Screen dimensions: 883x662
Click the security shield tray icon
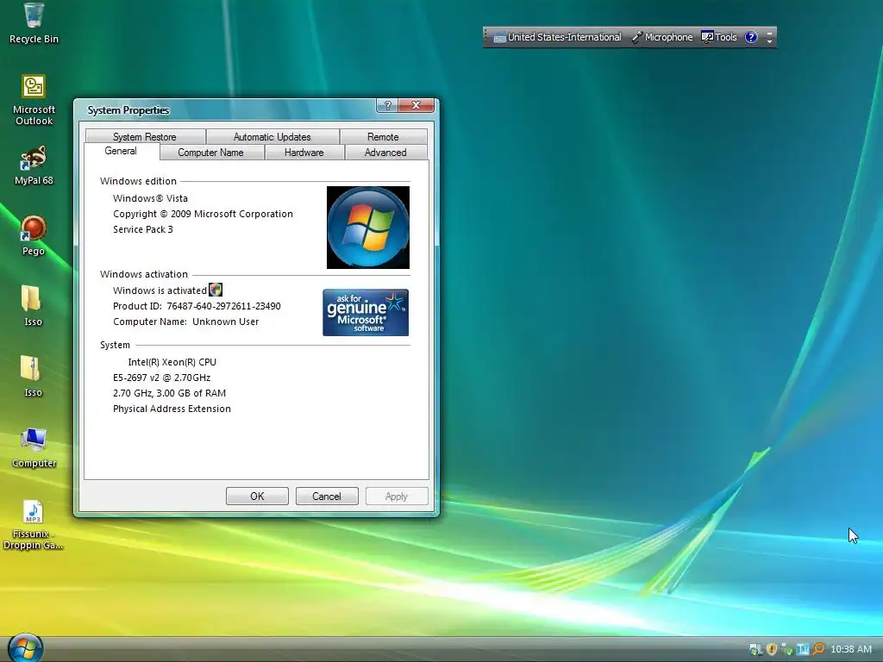coord(772,649)
